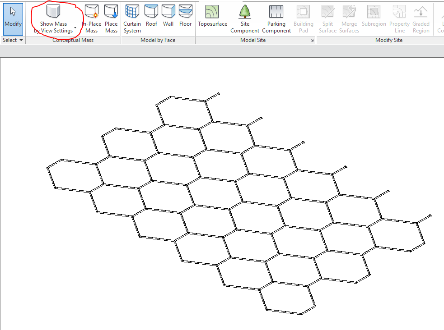Screen dimensions: 444x330
Task: Open Model Site settings dialog launcher
Action: point(312,41)
